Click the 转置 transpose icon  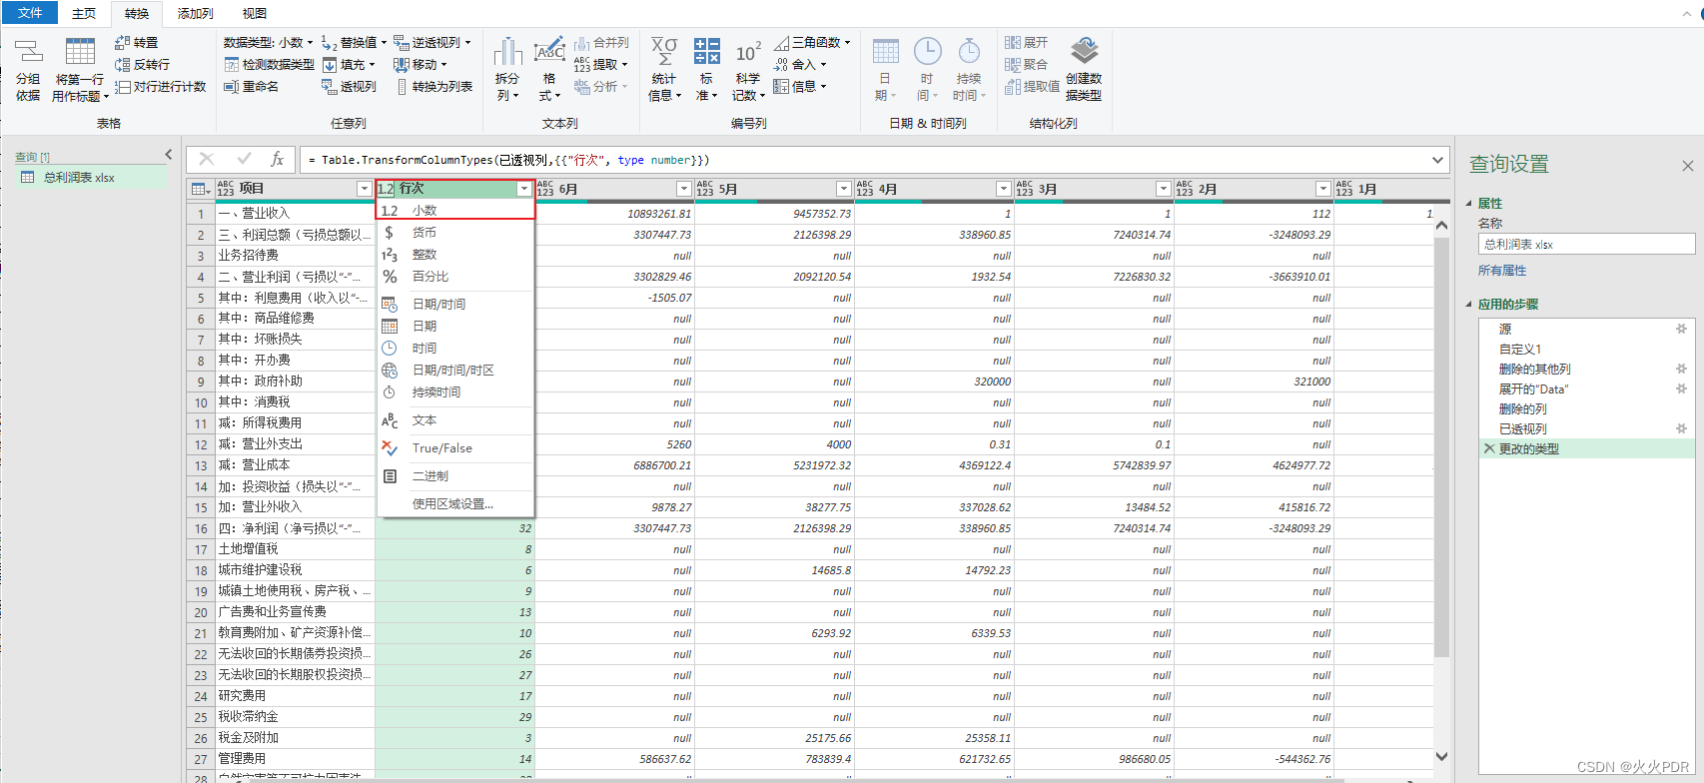[x=123, y=42]
